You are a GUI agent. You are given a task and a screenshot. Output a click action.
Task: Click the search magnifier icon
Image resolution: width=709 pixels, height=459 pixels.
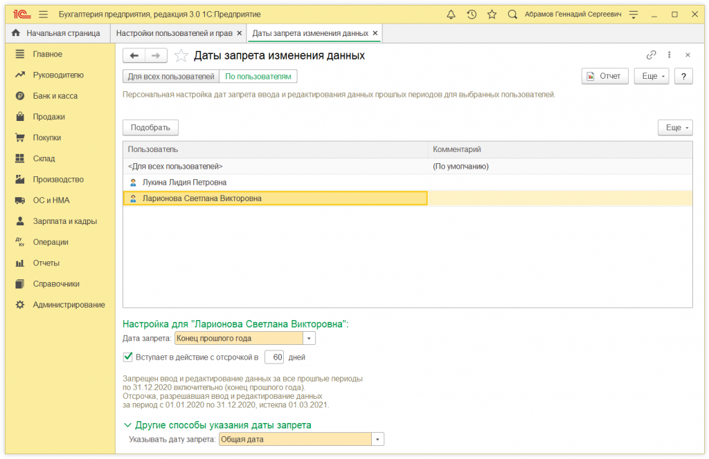pyautogui.click(x=512, y=14)
